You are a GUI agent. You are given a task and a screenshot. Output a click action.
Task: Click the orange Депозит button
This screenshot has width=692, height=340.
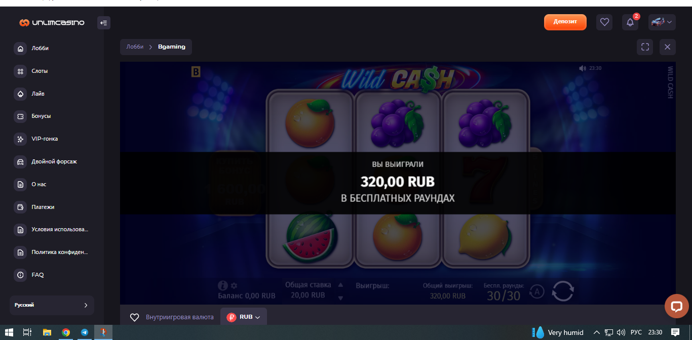[x=565, y=22]
